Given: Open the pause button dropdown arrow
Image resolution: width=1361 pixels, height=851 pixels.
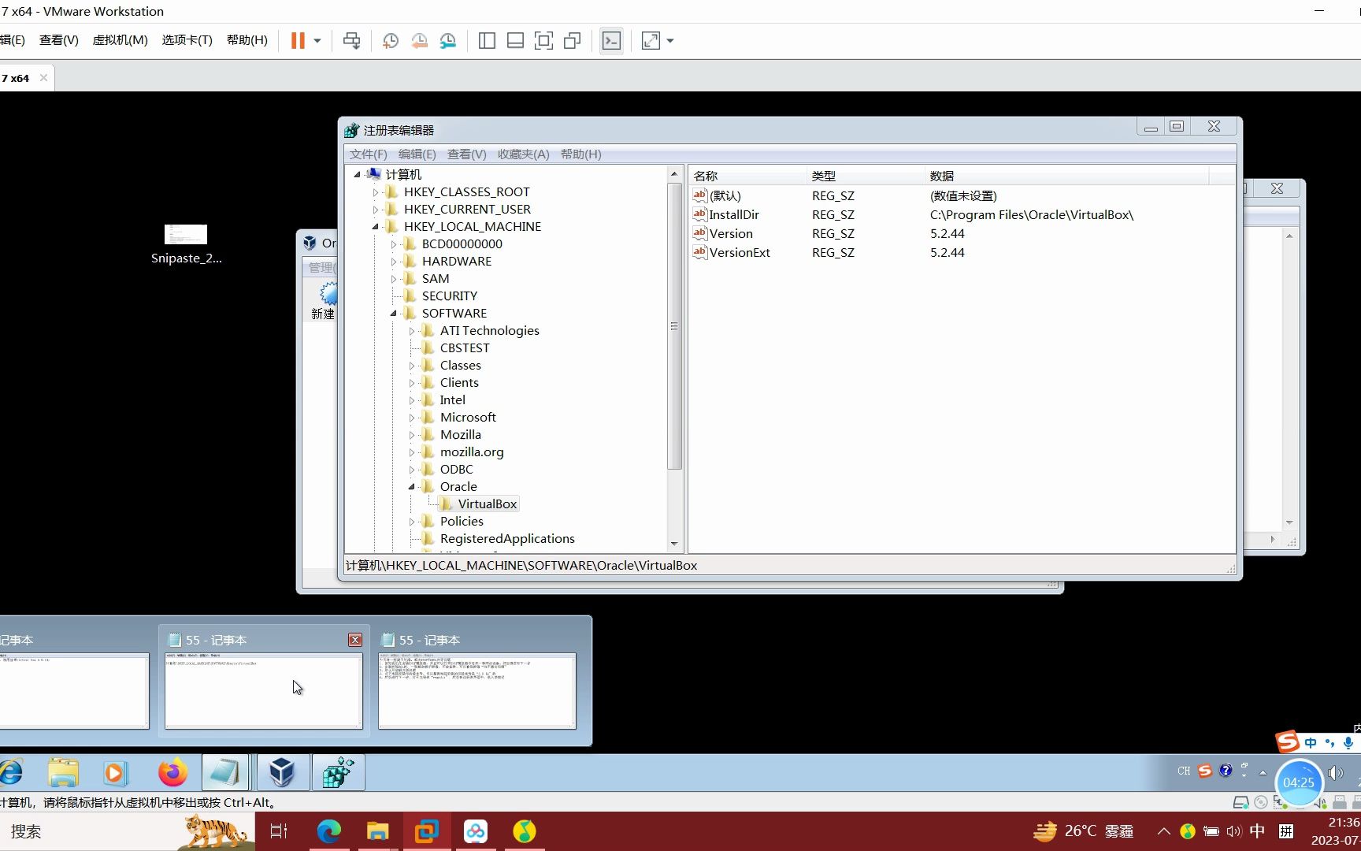Looking at the screenshot, I should coord(317,41).
